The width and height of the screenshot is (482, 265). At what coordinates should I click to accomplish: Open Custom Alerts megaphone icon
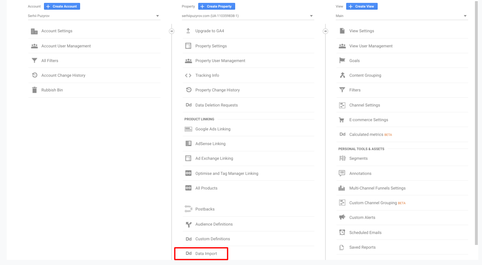[x=342, y=217]
